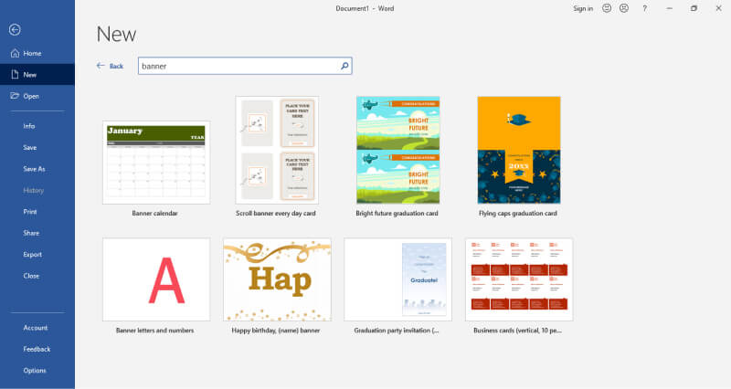Click 'Business cards (vertical, 10 pe...' caption
This screenshot has width=731, height=389.
click(x=517, y=331)
